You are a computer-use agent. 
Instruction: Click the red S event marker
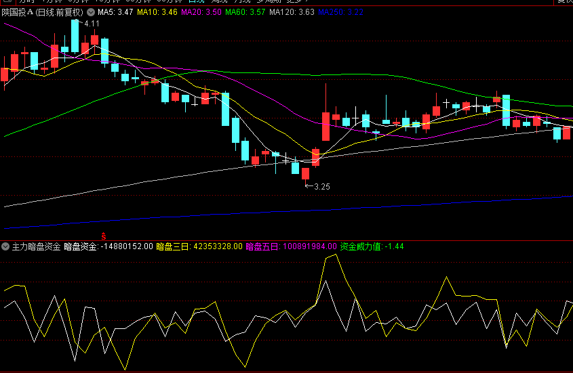click(x=104, y=236)
